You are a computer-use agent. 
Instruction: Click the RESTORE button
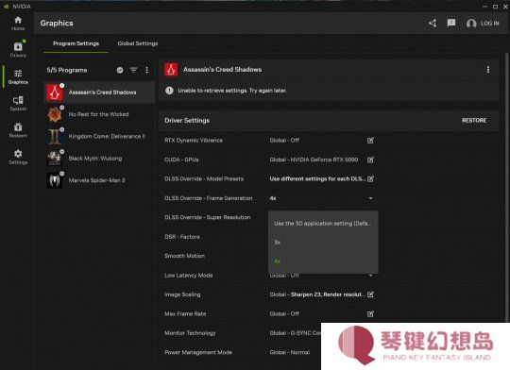474,120
